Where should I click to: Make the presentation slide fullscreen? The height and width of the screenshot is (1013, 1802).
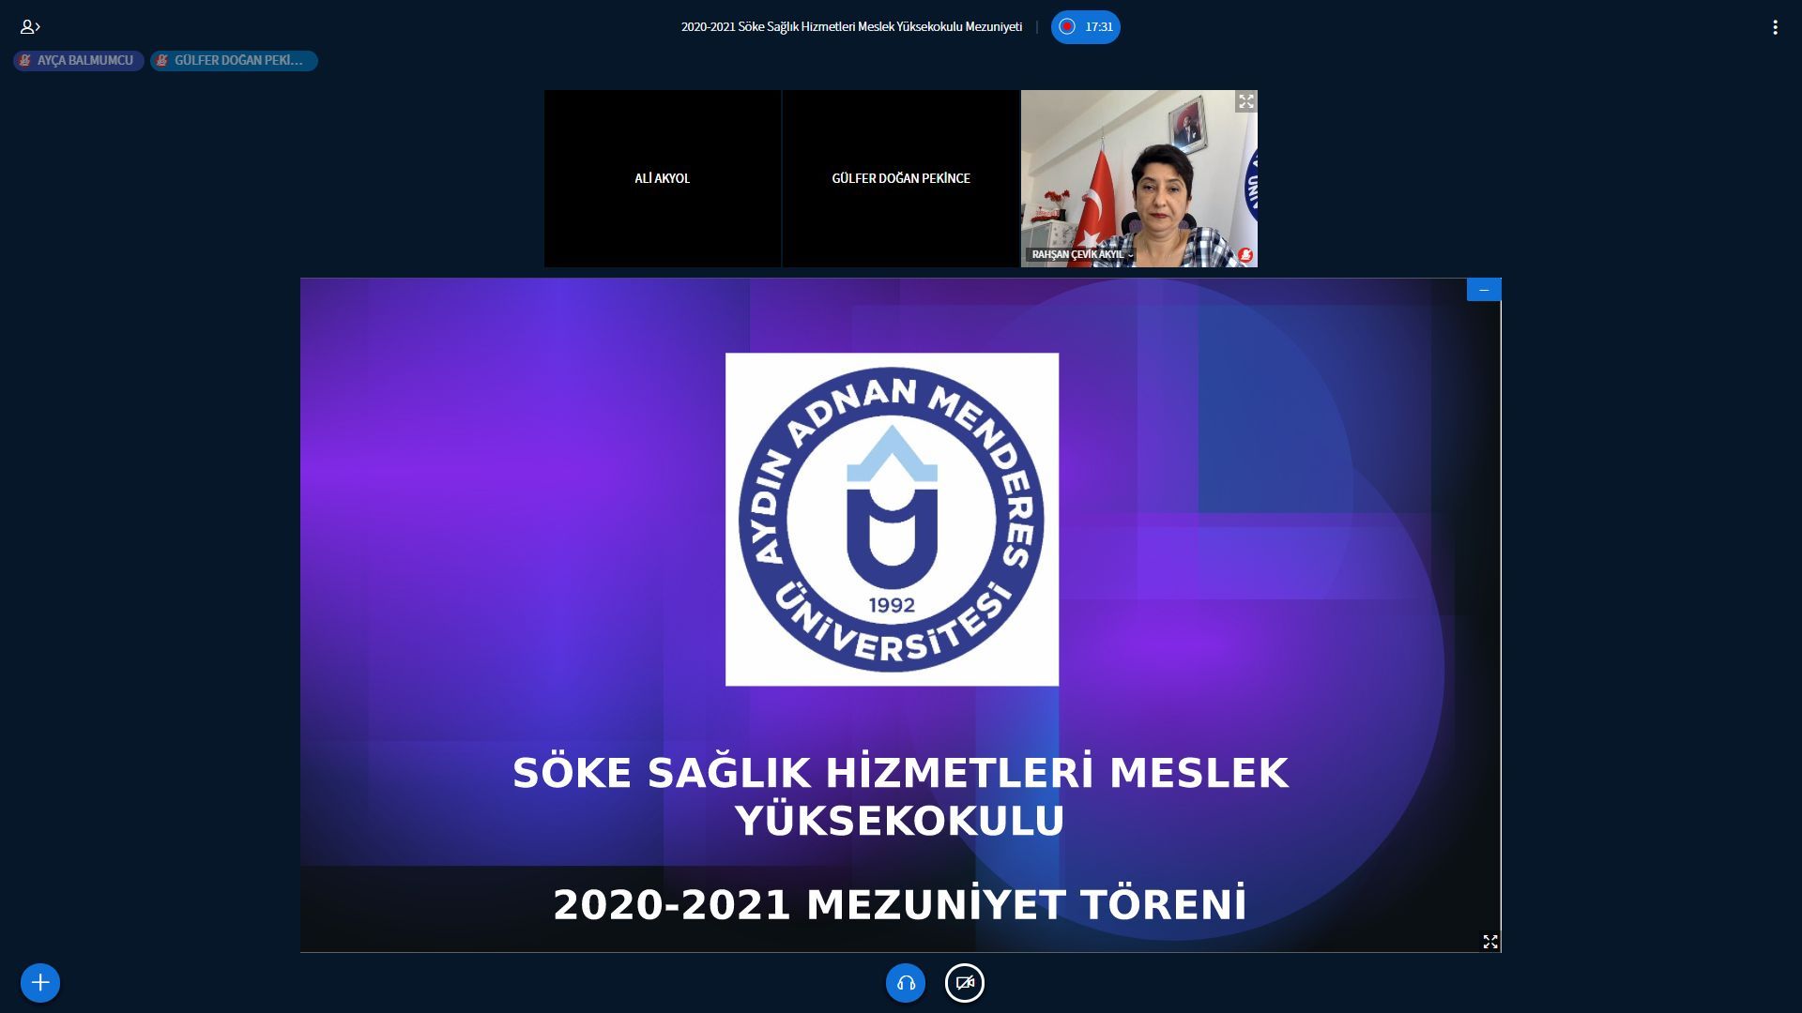(x=1489, y=941)
